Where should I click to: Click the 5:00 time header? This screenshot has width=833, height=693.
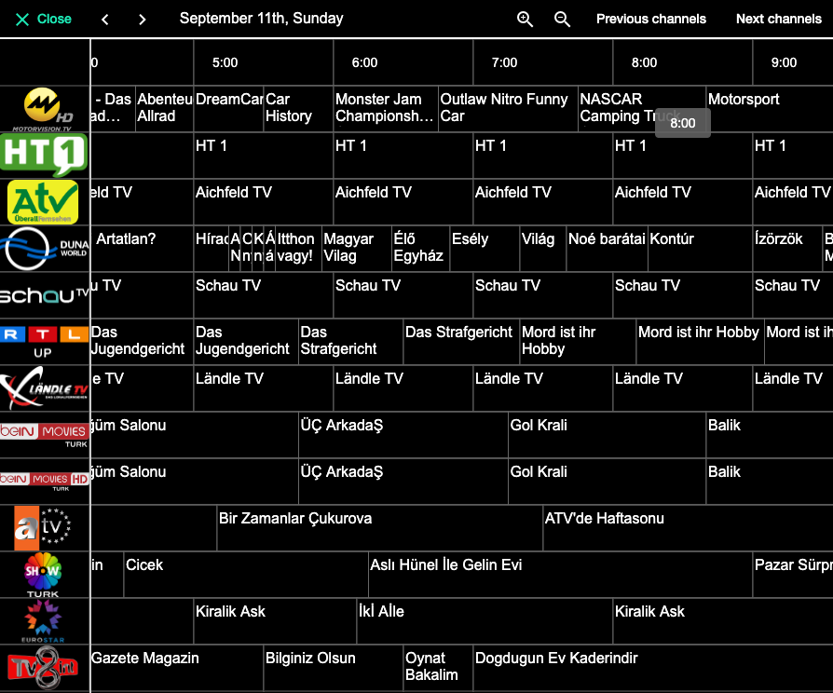coord(225,62)
